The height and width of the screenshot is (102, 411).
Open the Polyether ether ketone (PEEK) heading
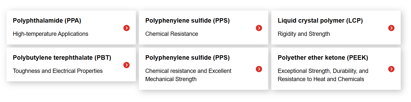(x=323, y=58)
